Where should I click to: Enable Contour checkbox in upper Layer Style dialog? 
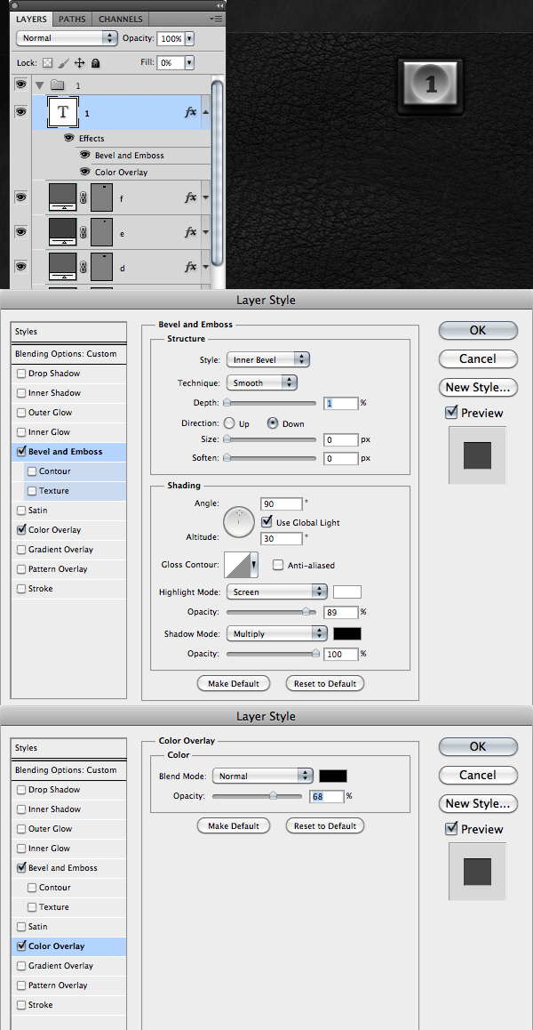tap(32, 471)
